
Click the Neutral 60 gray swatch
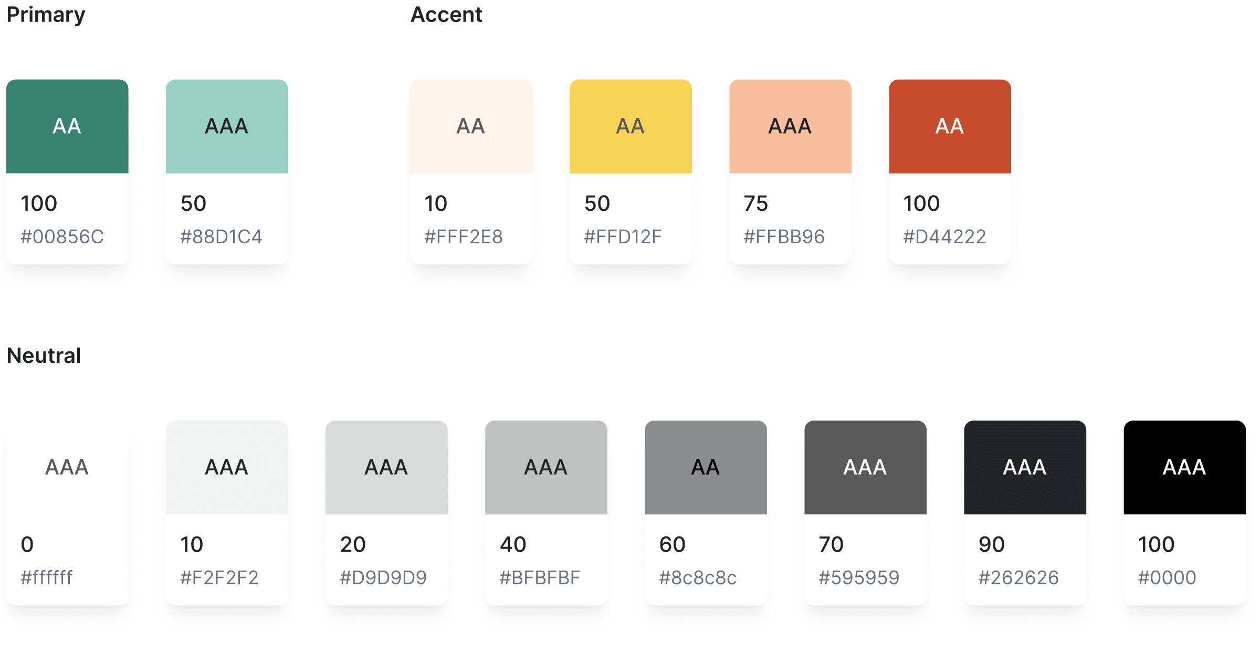(x=706, y=467)
